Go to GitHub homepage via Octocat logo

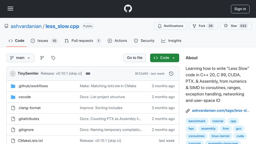[x=128, y=9]
